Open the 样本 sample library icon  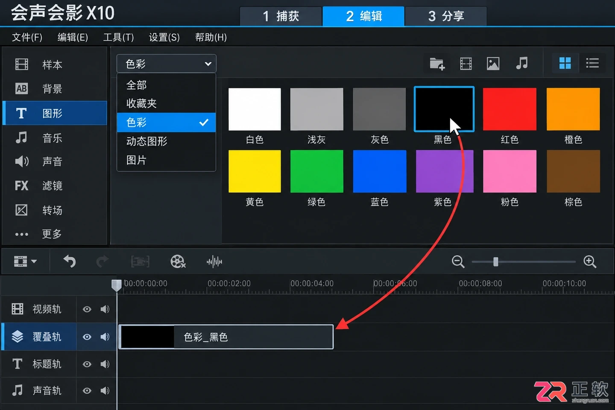pos(21,64)
